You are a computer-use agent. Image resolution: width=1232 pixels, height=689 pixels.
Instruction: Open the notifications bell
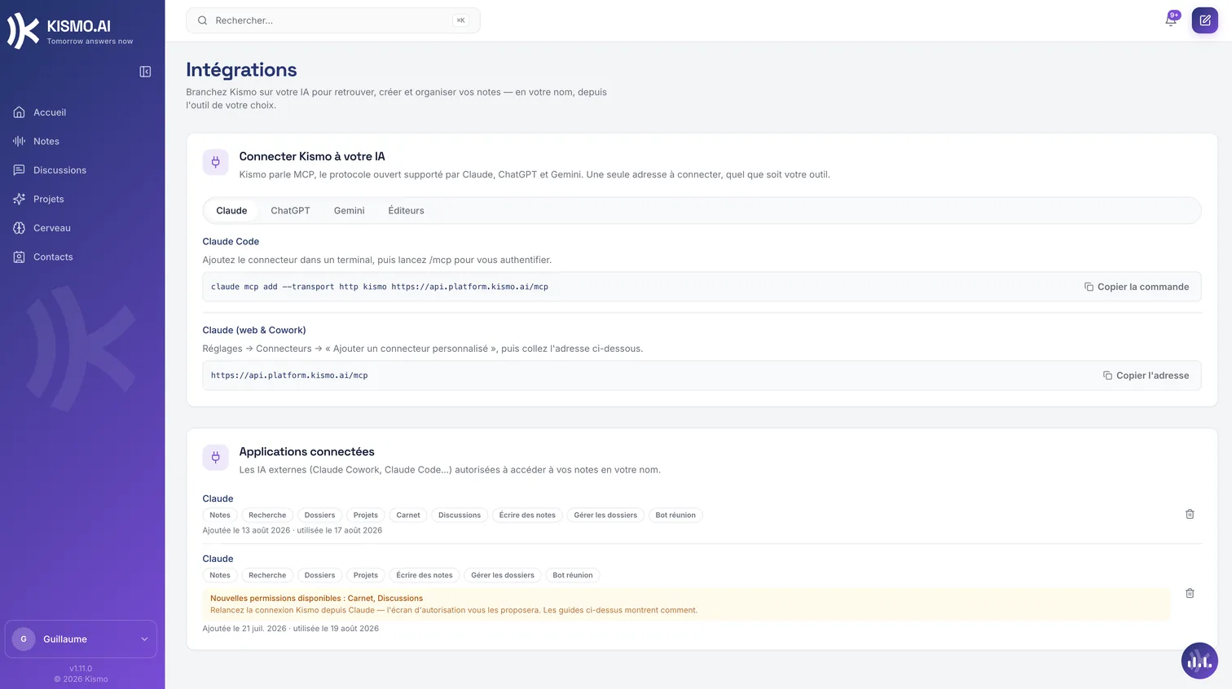pos(1171,20)
